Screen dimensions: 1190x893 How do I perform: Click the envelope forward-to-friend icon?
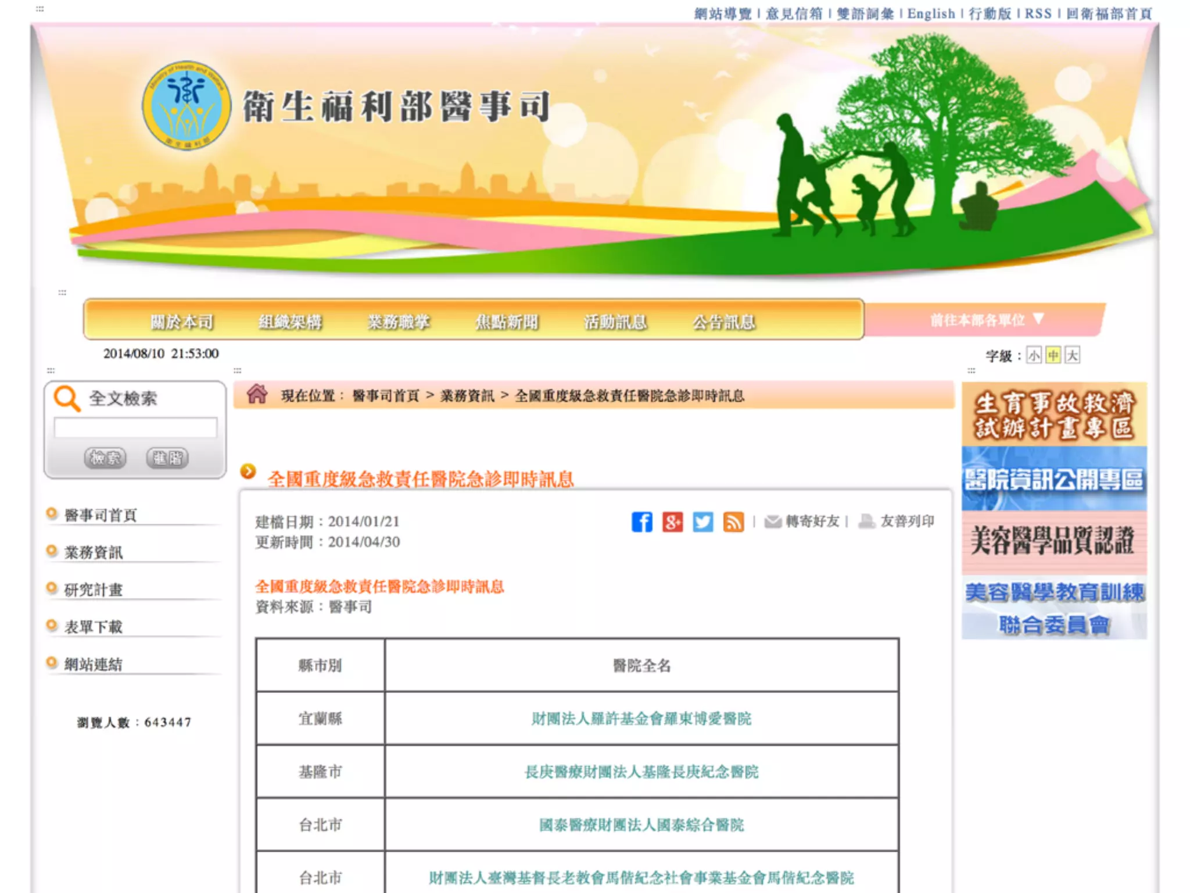pyautogui.click(x=772, y=521)
